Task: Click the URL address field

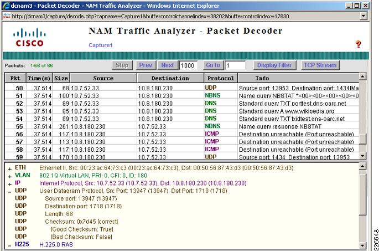Action: tap(185, 16)
